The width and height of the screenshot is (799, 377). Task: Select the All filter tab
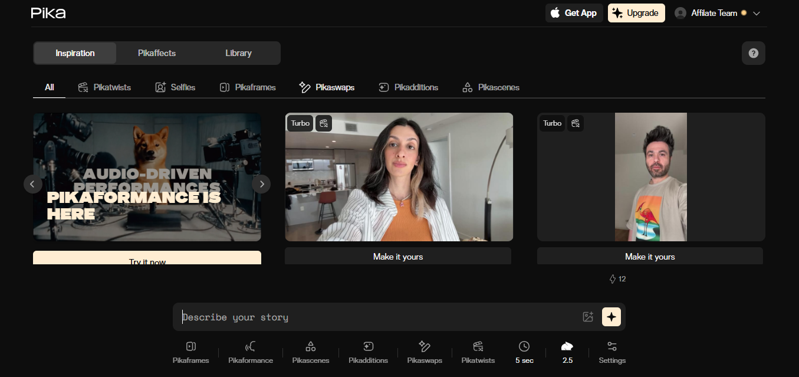point(50,87)
